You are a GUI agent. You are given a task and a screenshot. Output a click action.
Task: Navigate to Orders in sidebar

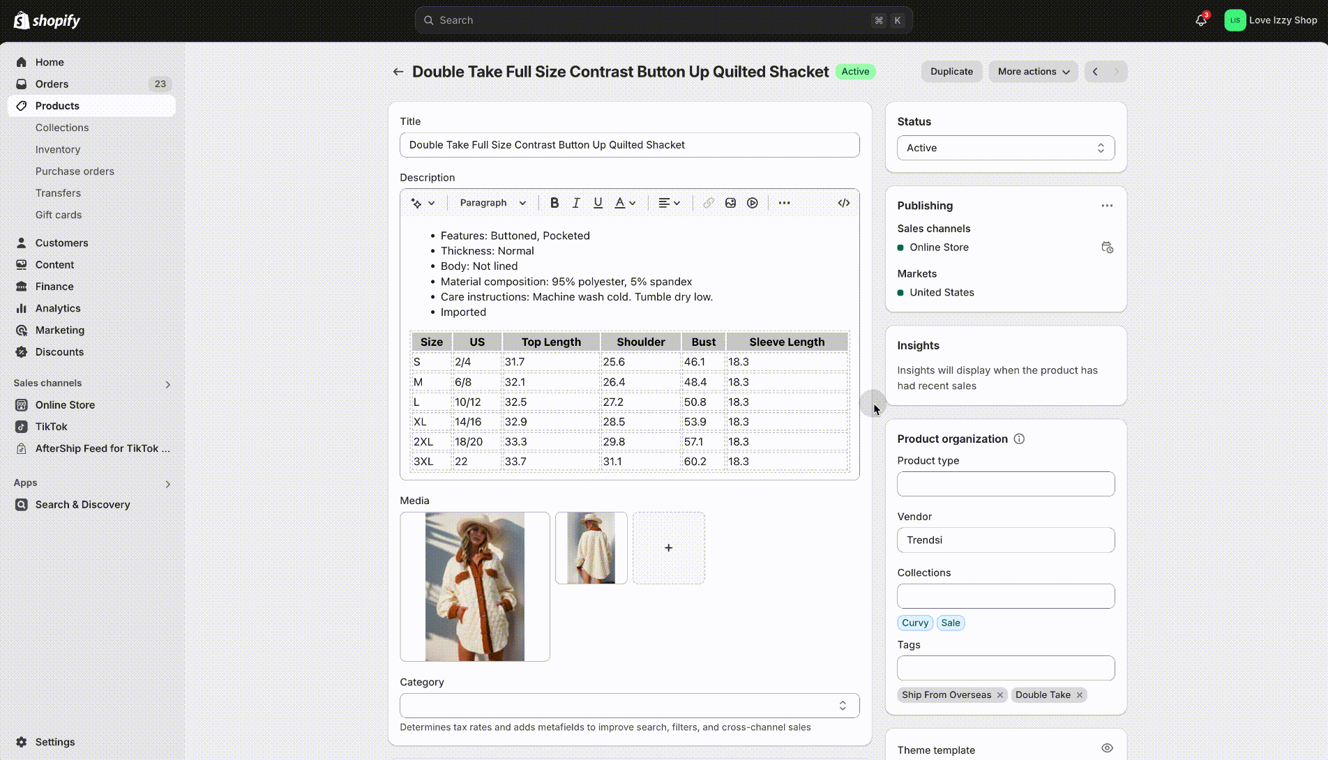[52, 84]
